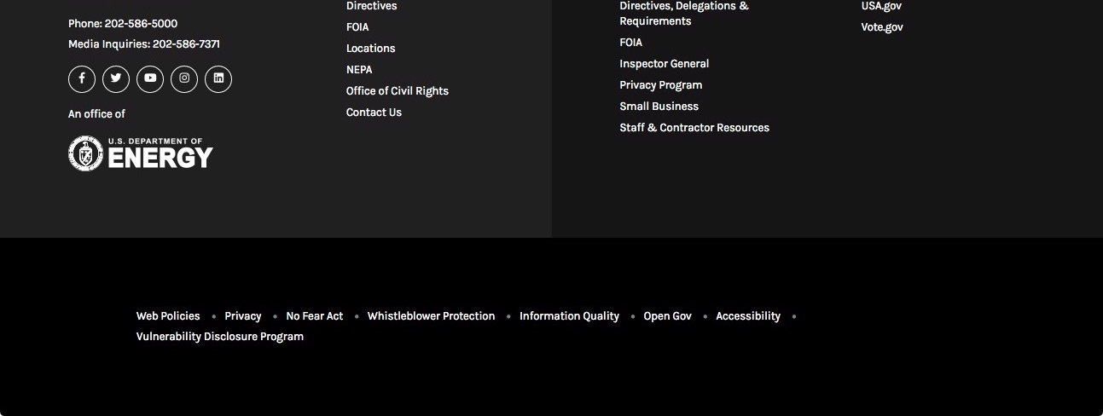Open the Twitter social icon

pyautogui.click(x=116, y=79)
